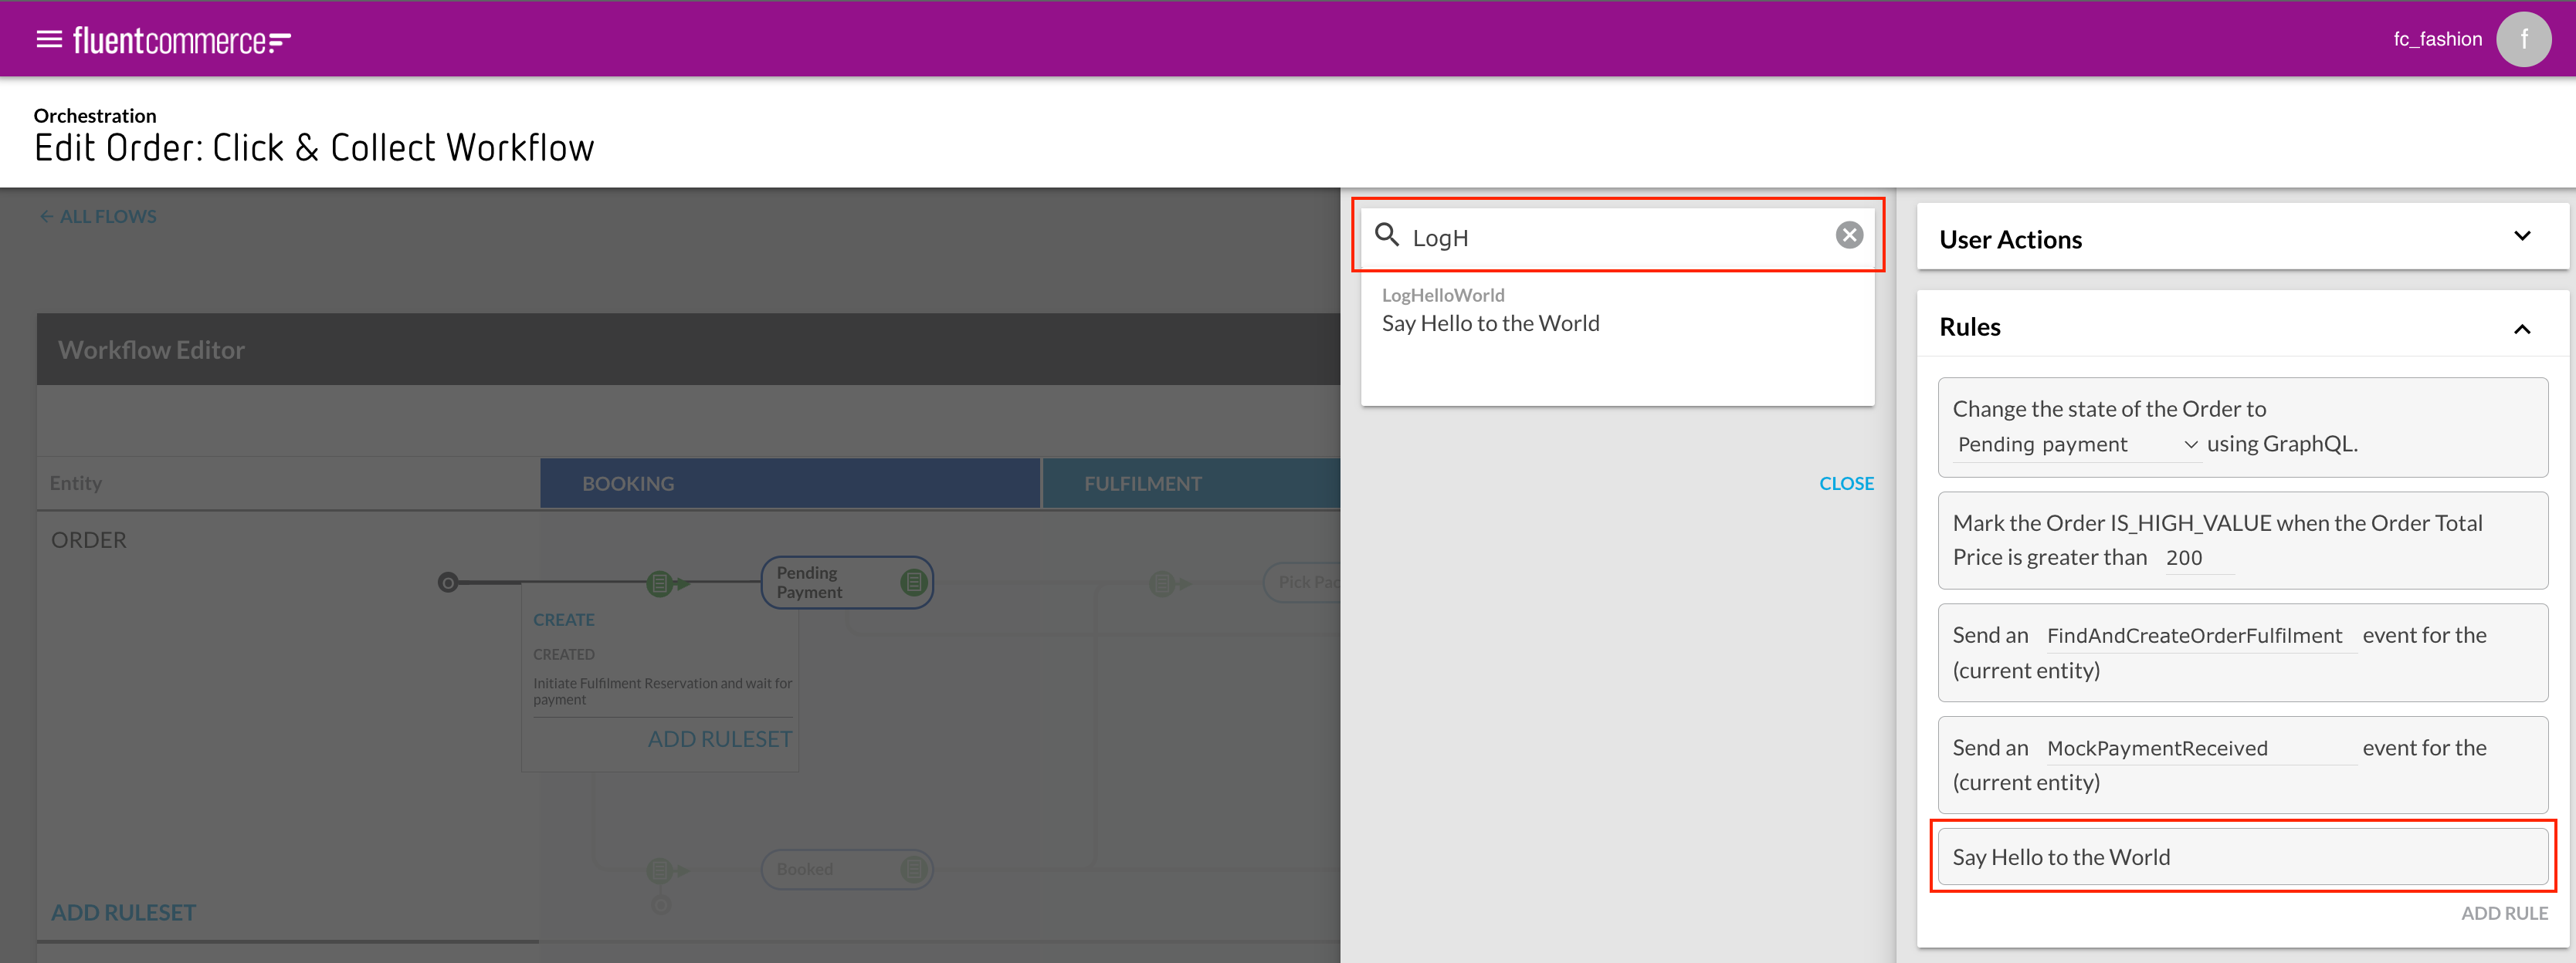Select the BOOKING tab
Viewport: 2576px width, 963px height.
click(x=789, y=484)
